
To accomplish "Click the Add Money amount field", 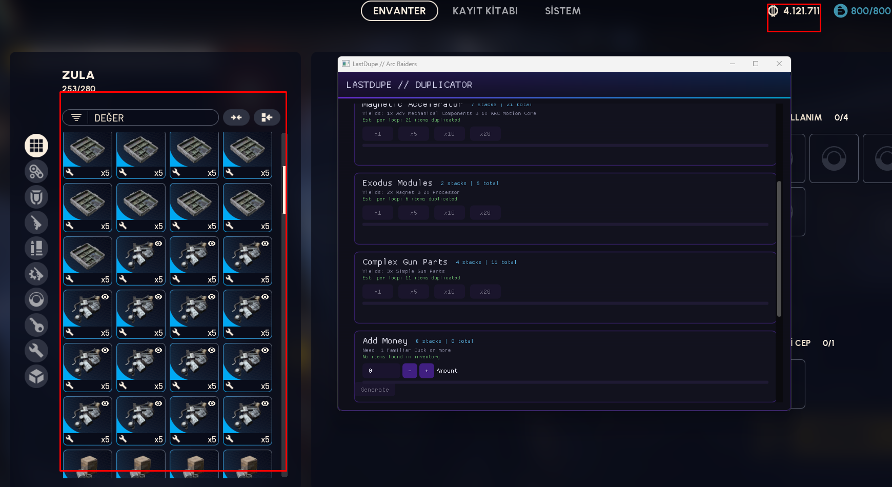I will [381, 371].
